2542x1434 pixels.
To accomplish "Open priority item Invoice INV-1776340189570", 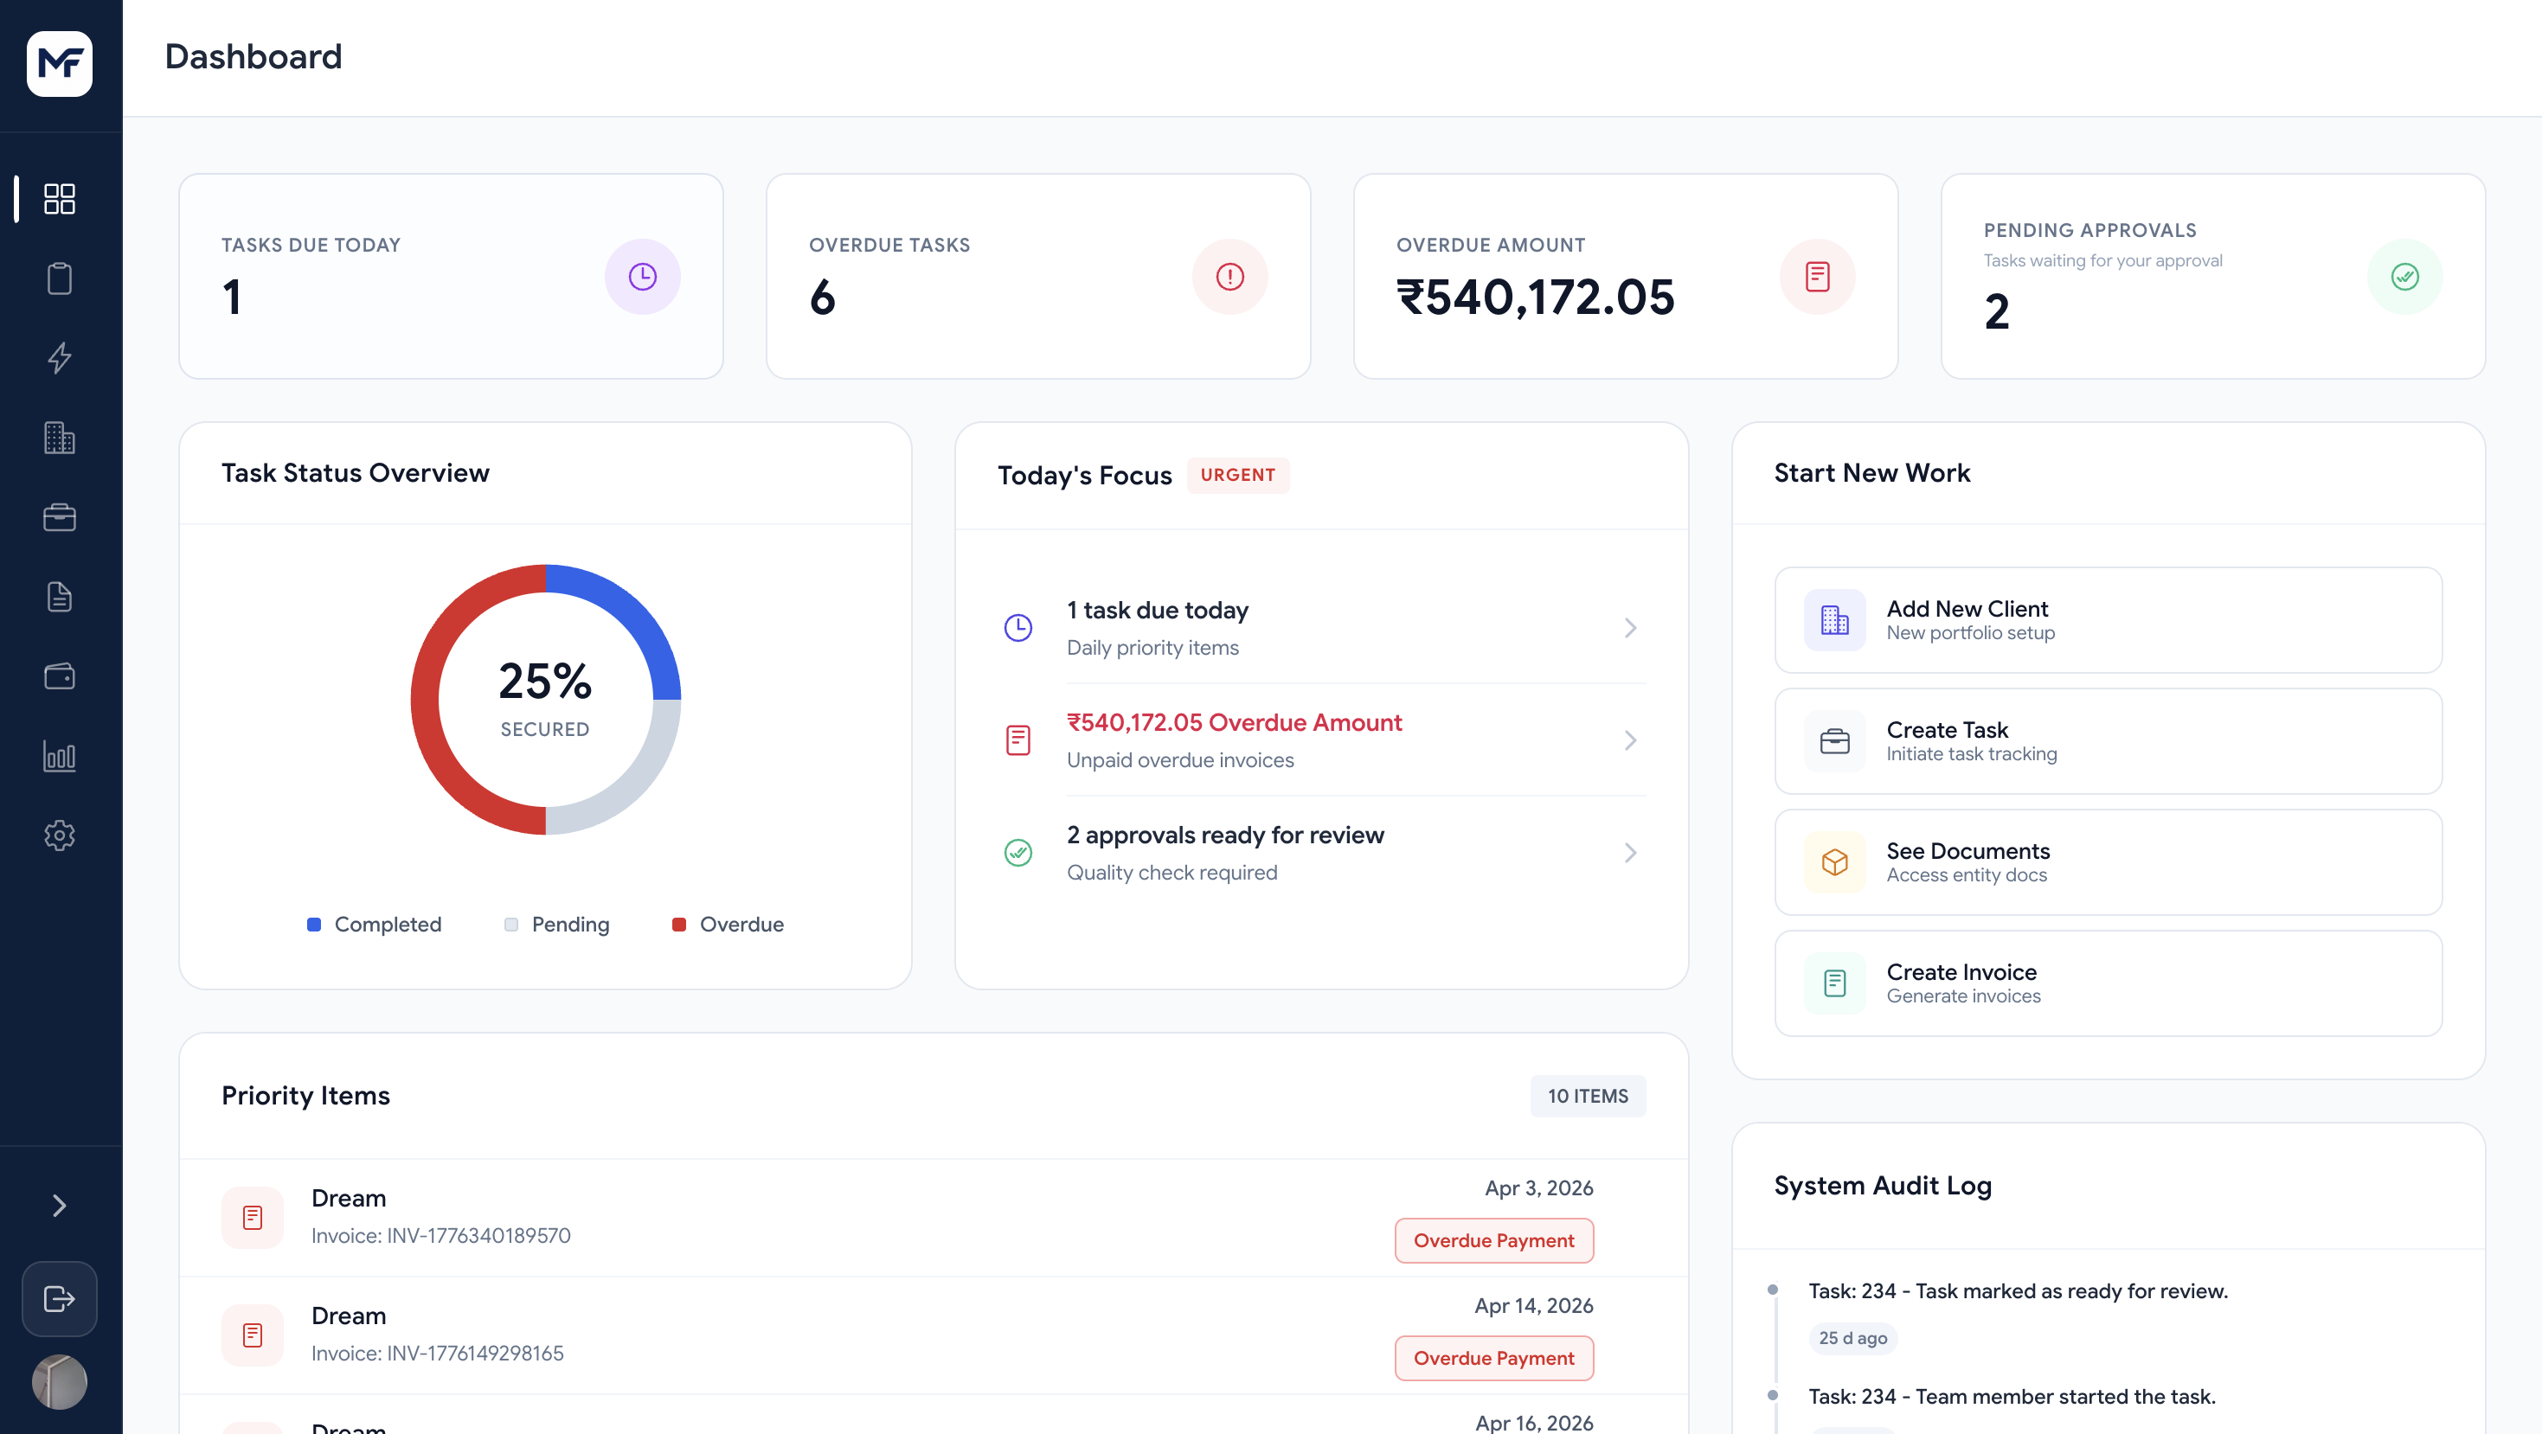I will (x=934, y=1218).
